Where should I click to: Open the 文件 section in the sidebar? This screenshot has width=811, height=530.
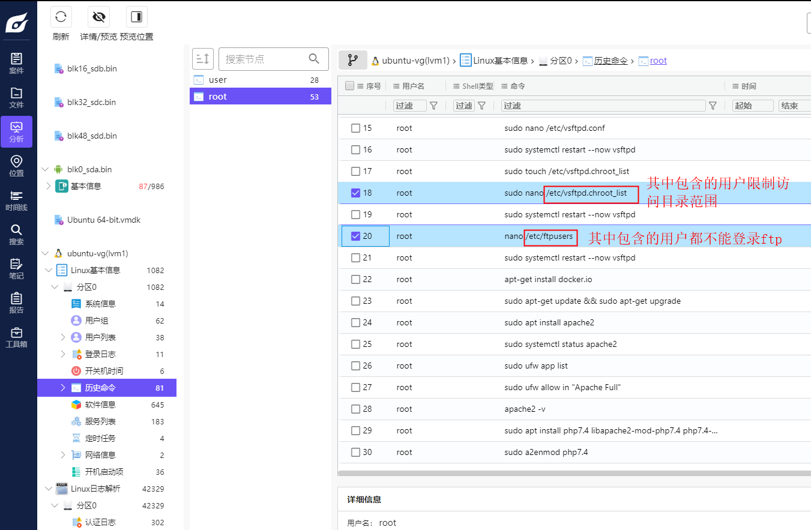tap(17, 98)
